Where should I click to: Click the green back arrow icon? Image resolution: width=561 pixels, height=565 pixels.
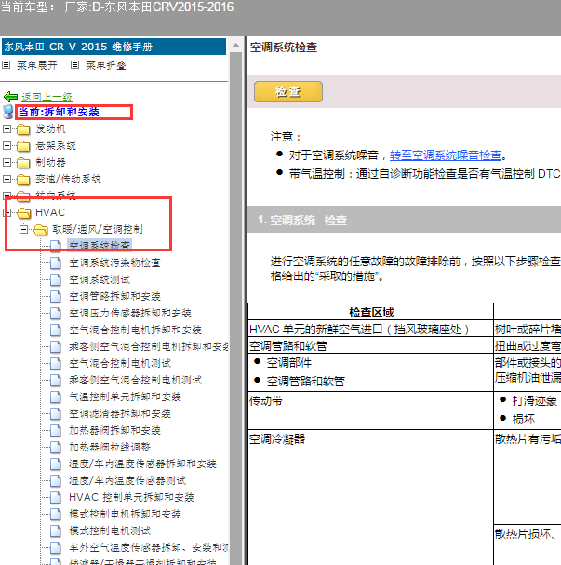point(10,97)
